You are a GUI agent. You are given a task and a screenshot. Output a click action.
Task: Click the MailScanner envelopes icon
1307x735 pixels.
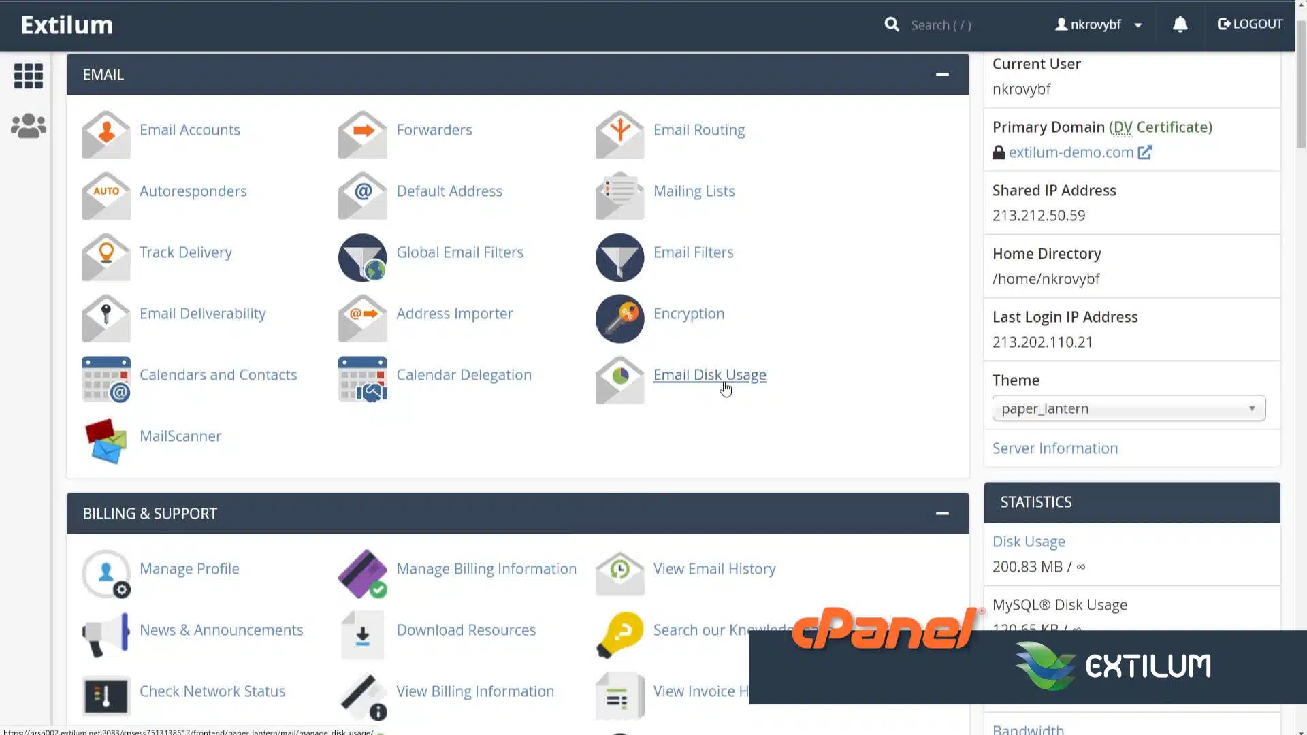click(x=106, y=440)
